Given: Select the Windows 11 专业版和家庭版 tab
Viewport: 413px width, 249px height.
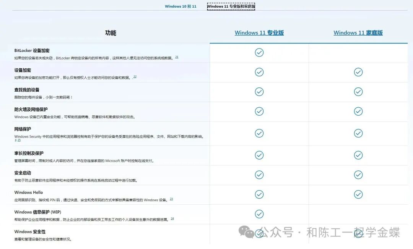Looking at the screenshot, I should tap(231, 6).
